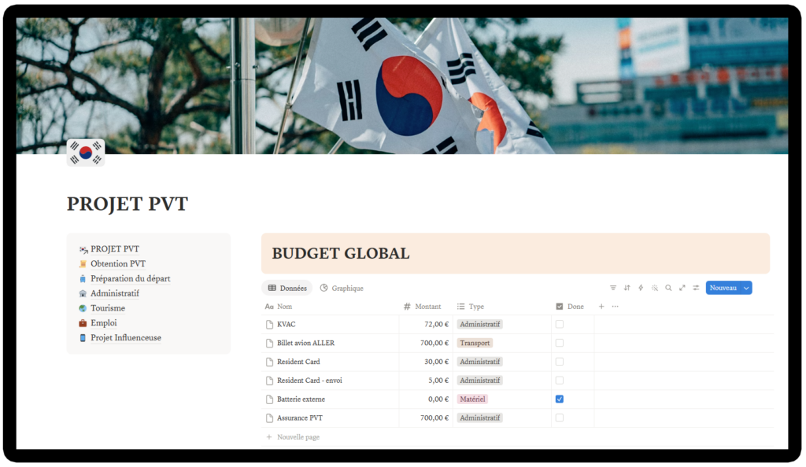Open the filter icon in database toolbar
This screenshot has height=467, width=806.
click(612, 288)
